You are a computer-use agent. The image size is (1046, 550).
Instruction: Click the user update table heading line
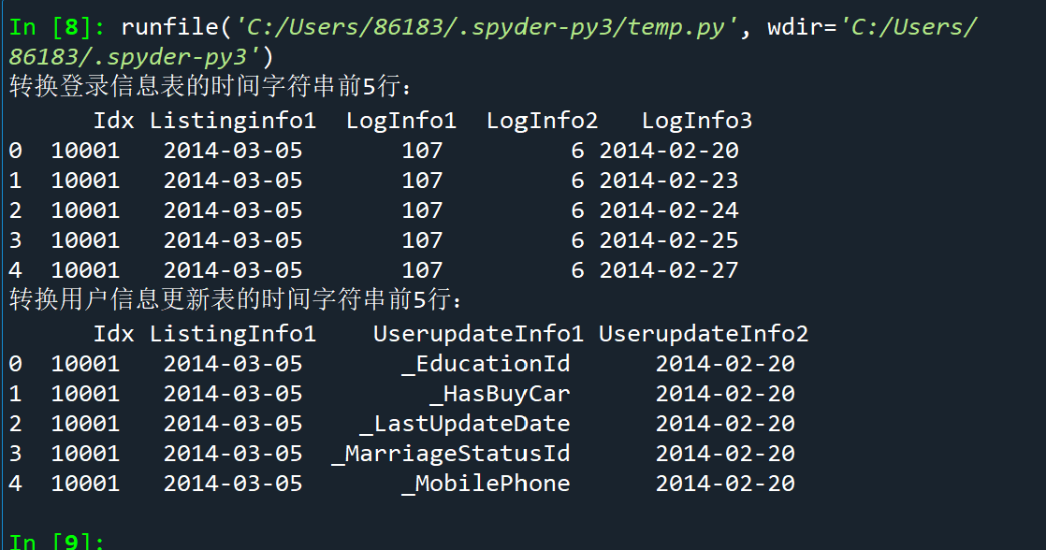(236, 301)
